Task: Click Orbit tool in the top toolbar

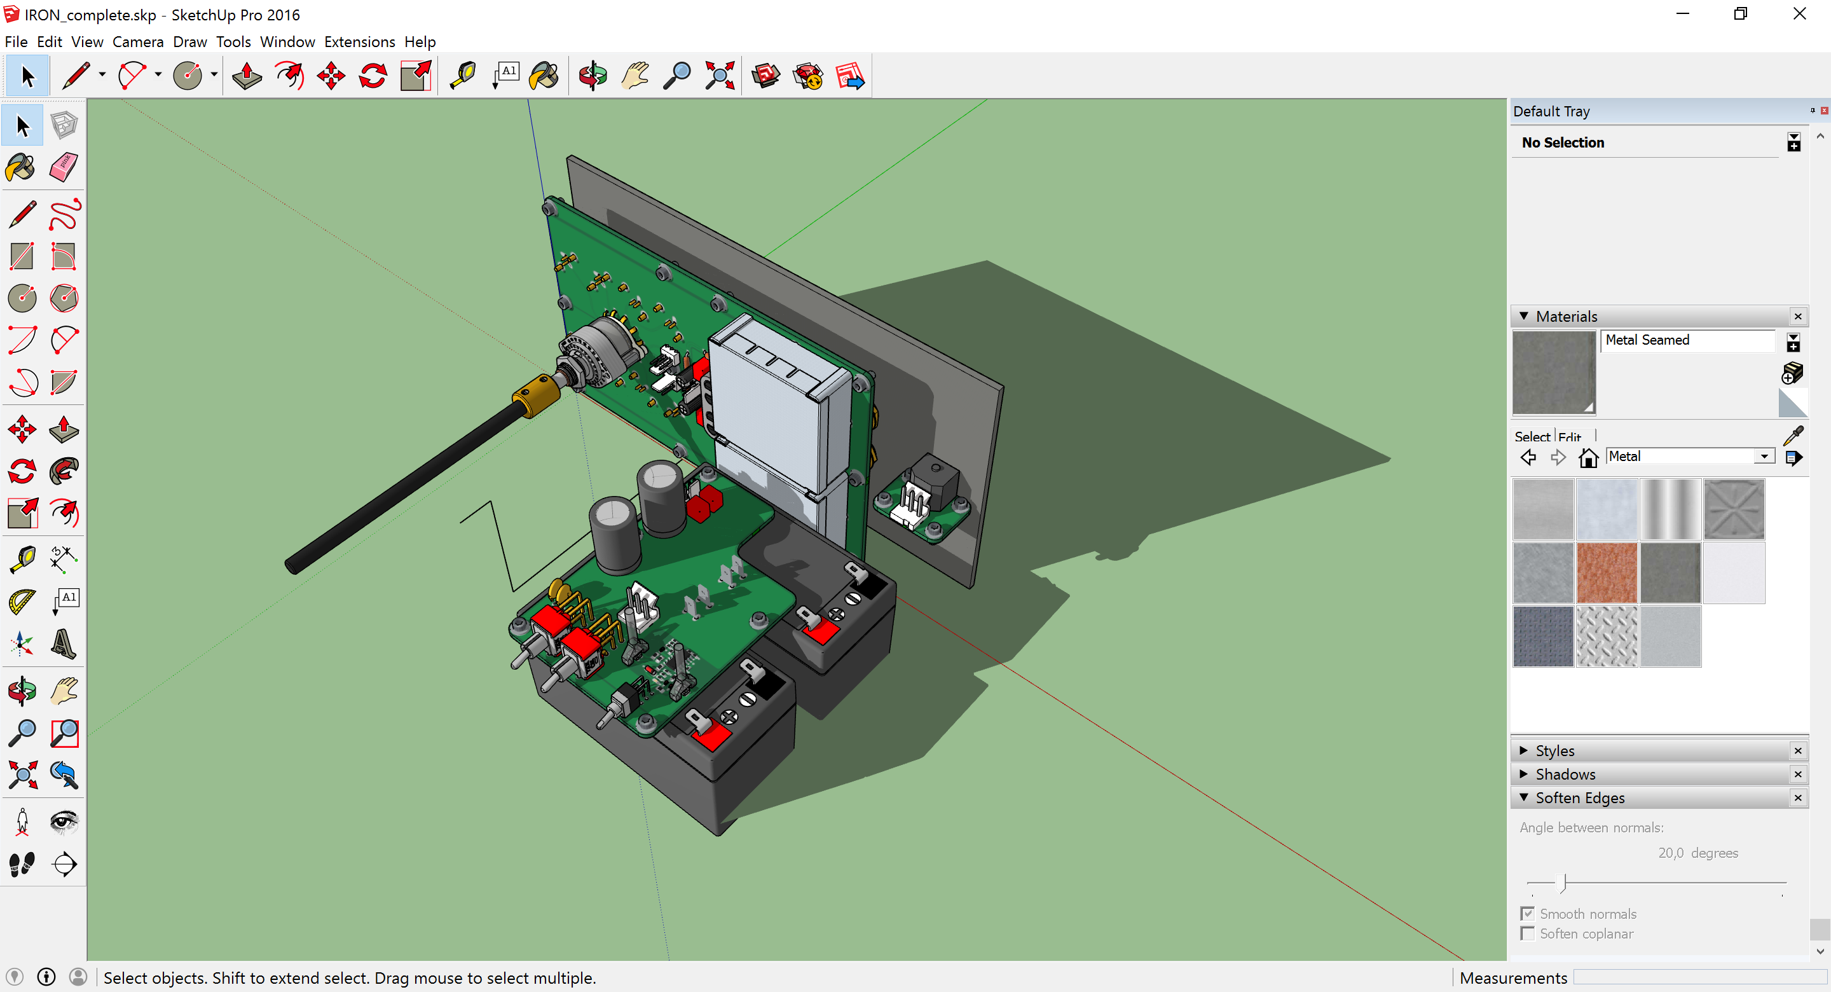Action: pos(592,76)
